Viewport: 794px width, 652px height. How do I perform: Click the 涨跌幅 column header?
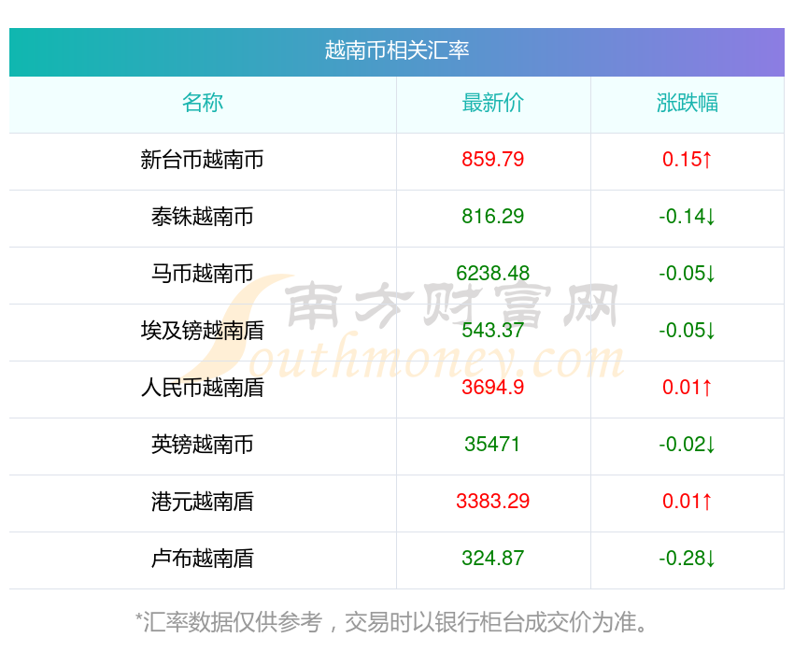pyautogui.click(x=688, y=103)
